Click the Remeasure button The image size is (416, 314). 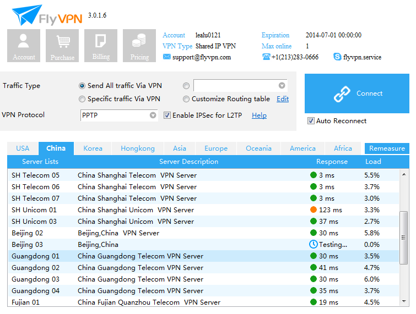[x=387, y=148]
